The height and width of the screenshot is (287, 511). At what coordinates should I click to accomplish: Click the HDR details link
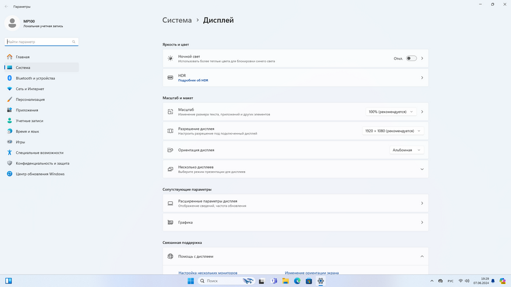tap(193, 80)
